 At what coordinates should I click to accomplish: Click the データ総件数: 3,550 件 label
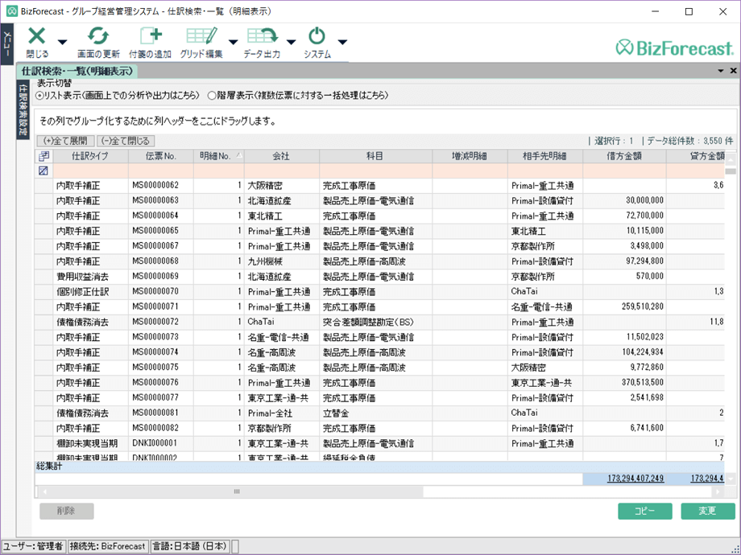click(690, 141)
